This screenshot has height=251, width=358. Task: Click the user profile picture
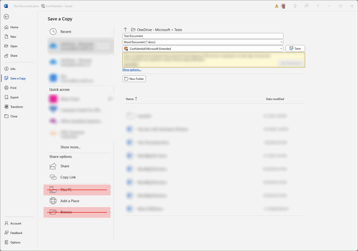[283, 6]
